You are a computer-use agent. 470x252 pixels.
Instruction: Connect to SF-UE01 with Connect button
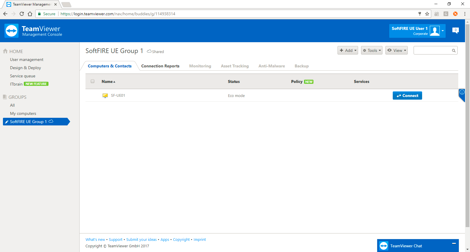407,96
